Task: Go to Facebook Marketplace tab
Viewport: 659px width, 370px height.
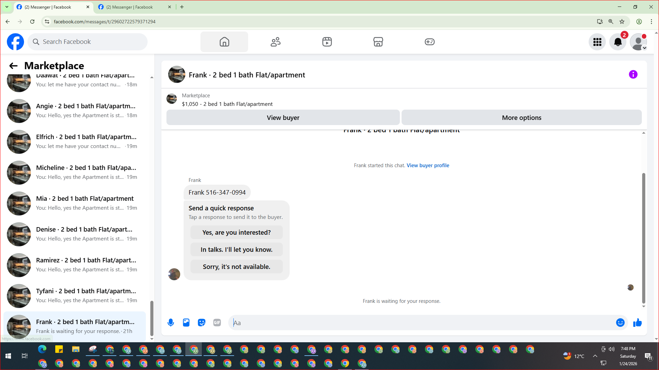Action: (378, 42)
